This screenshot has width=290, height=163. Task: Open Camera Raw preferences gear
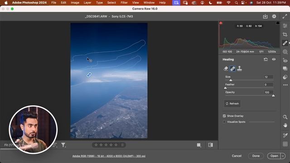click(274, 16)
